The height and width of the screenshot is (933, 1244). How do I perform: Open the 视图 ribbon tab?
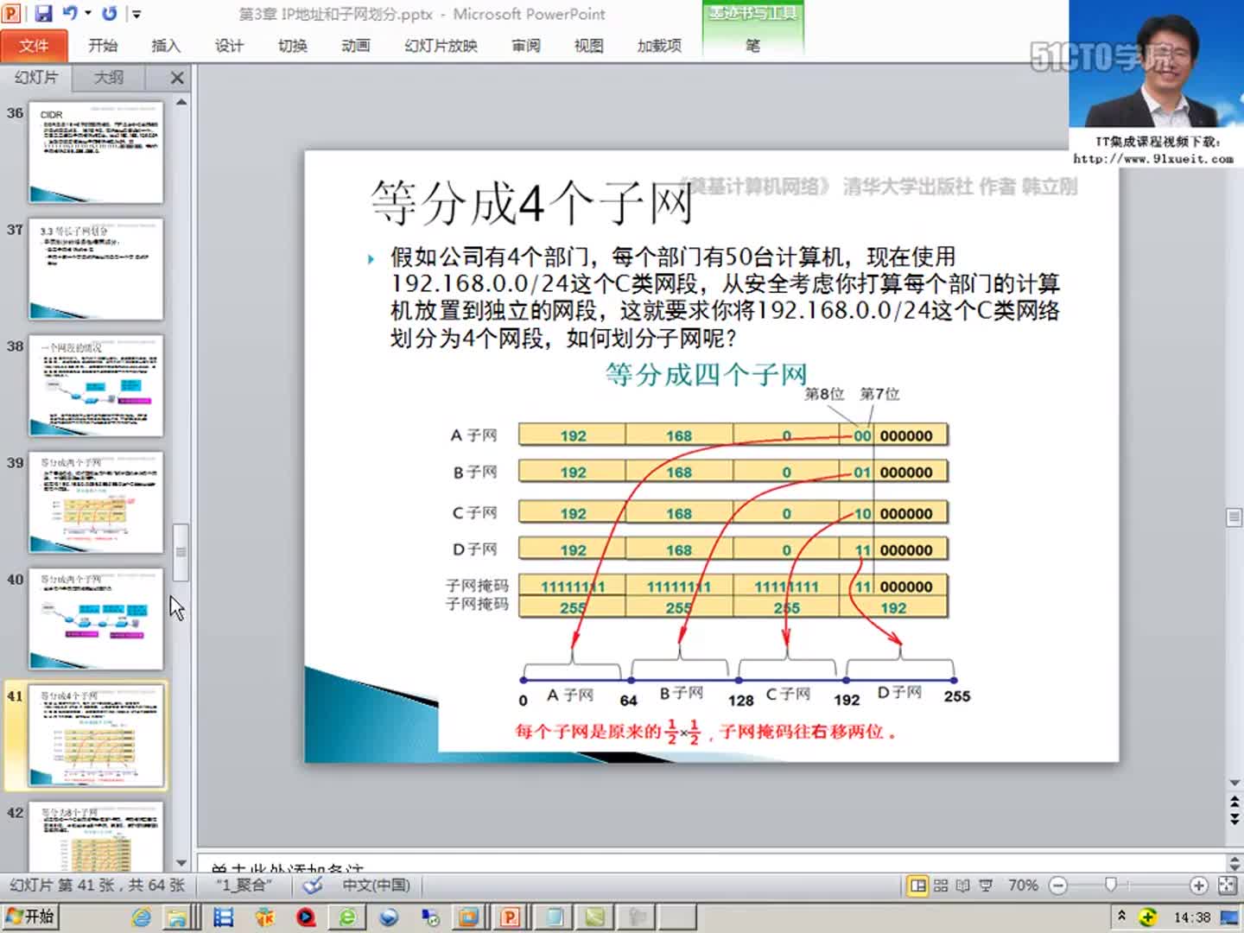589,46
